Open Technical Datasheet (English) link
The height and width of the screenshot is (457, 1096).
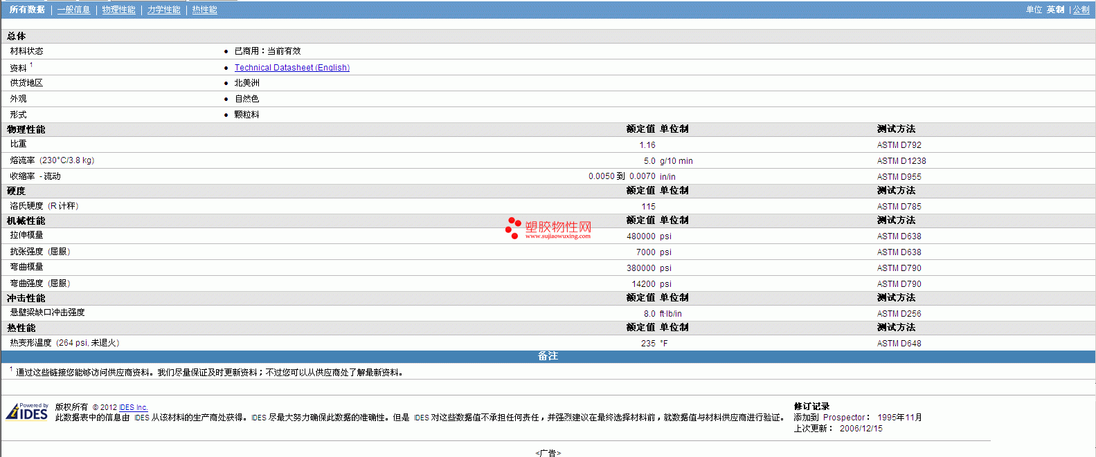tap(291, 68)
